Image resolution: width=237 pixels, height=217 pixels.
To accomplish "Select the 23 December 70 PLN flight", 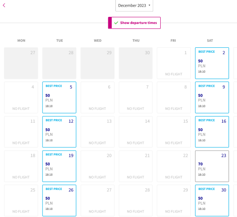I will point(212,166).
